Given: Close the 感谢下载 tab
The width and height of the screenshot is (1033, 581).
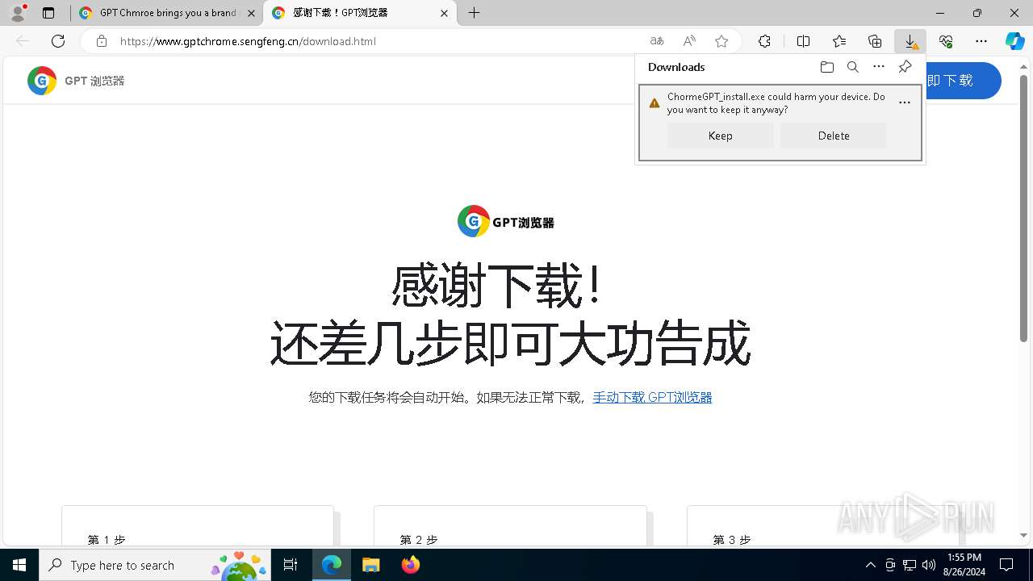Looking at the screenshot, I should tap(444, 13).
